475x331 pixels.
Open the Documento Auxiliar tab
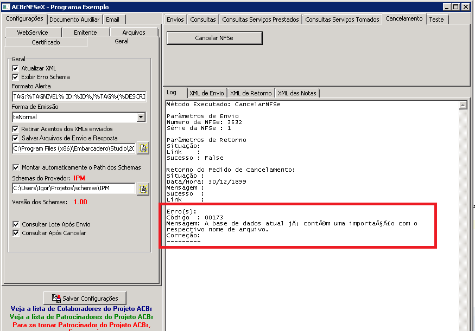[74, 20]
